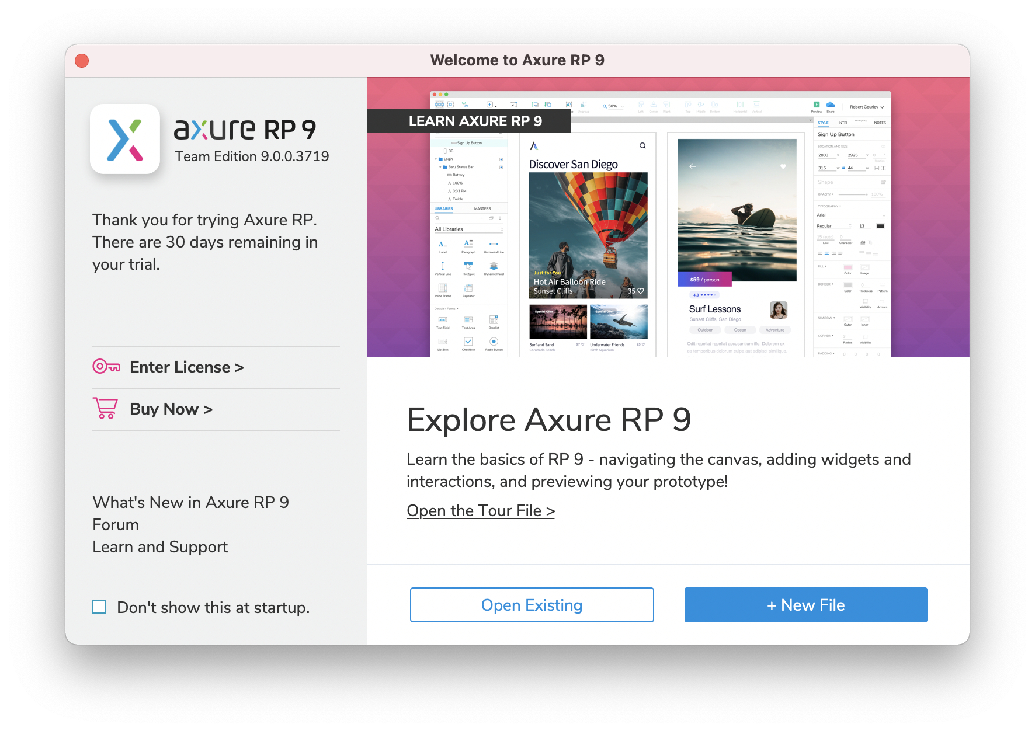Screen dimensions: 1035x731
Task: Enable Don't show this at startup checkbox
Action: click(99, 607)
